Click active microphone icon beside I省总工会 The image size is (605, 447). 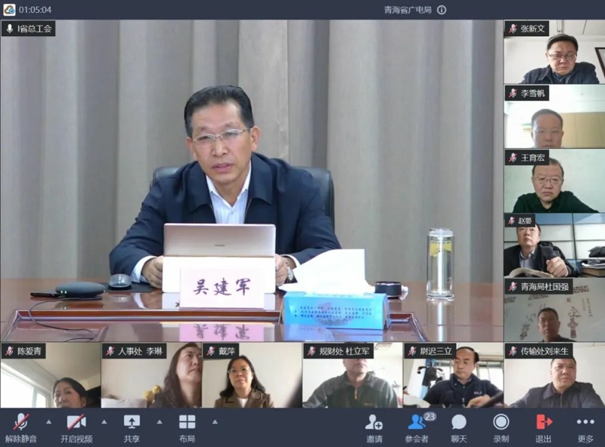10,29
